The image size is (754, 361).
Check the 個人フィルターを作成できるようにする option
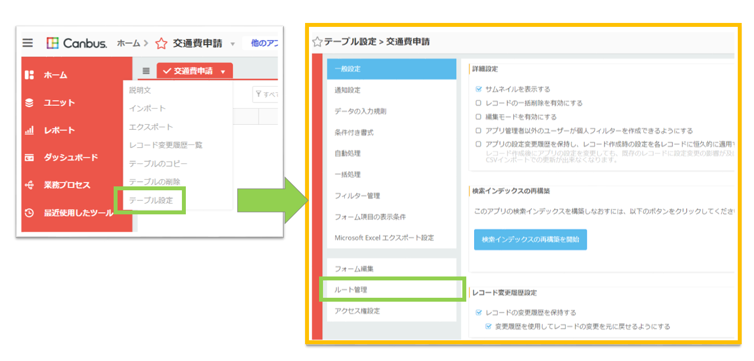pos(479,130)
